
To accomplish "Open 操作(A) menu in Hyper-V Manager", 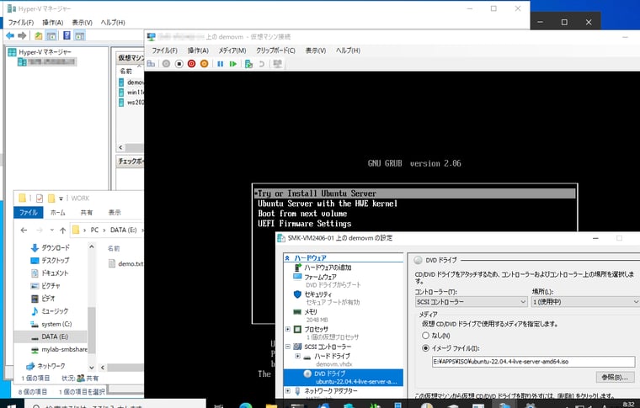I will coord(53,23).
